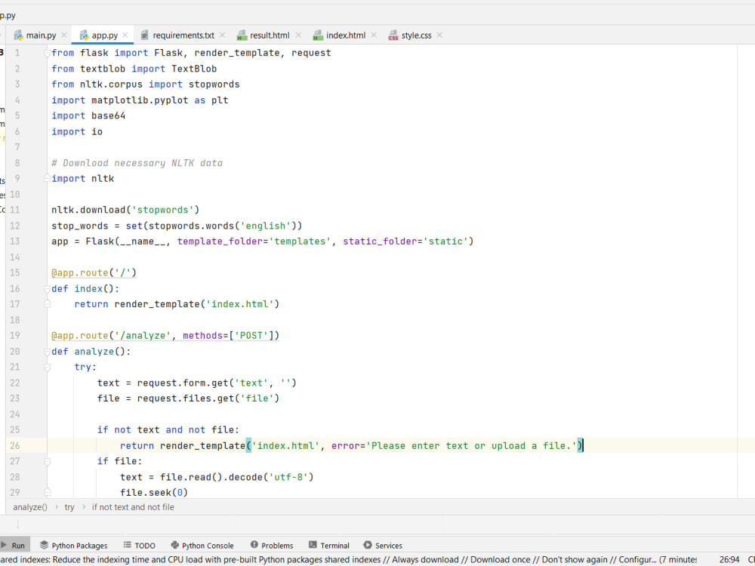This screenshot has width=755, height=566.
Task: Click line number 13 in the gutter
Action: point(15,241)
